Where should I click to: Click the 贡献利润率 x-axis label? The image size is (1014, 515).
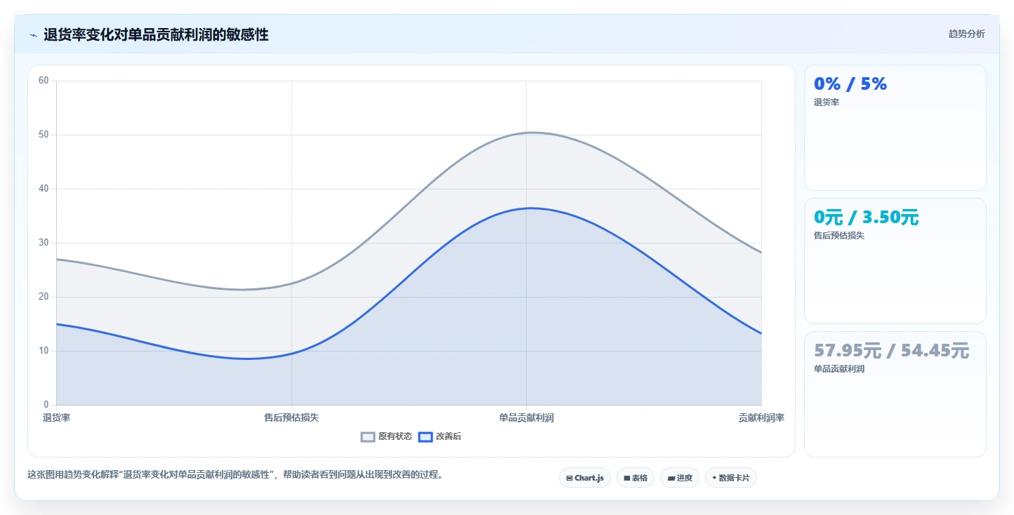[761, 417]
